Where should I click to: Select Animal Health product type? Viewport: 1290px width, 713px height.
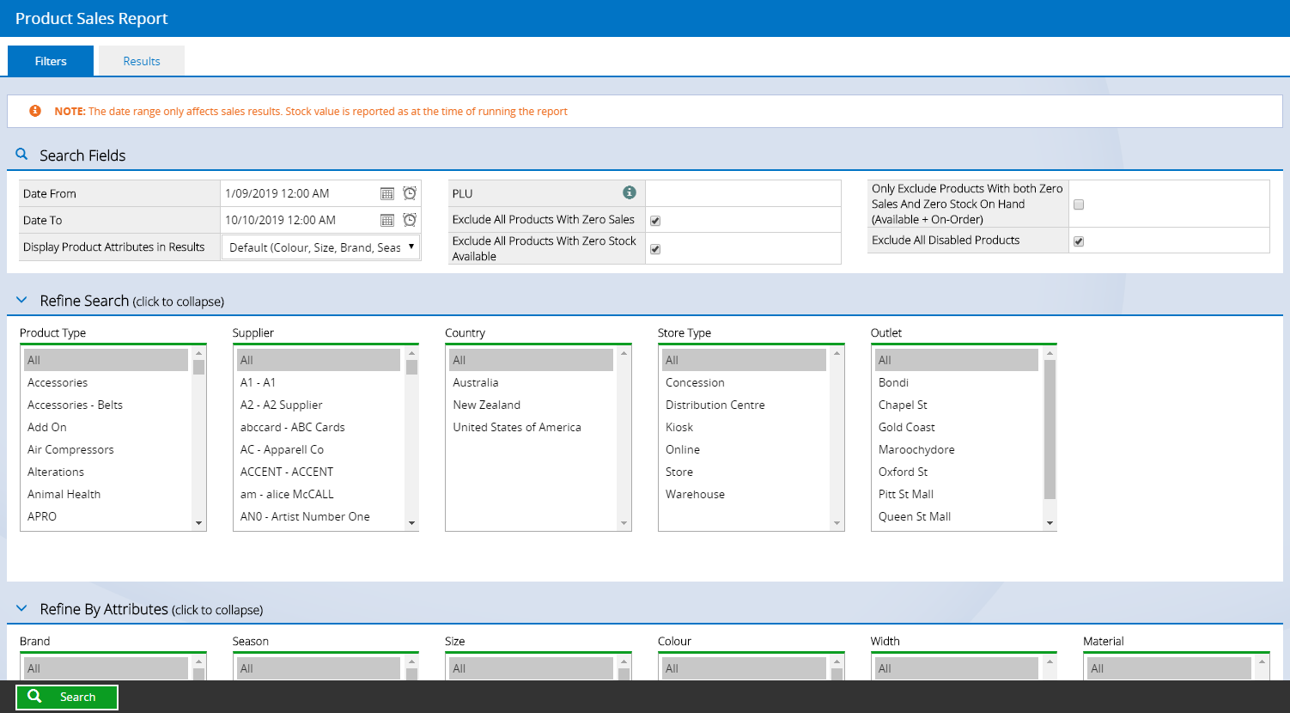pos(106,494)
